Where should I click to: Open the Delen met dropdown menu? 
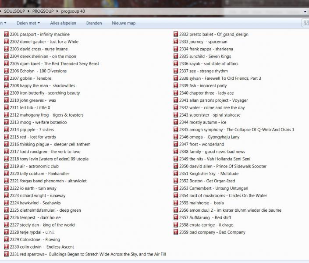point(28,23)
